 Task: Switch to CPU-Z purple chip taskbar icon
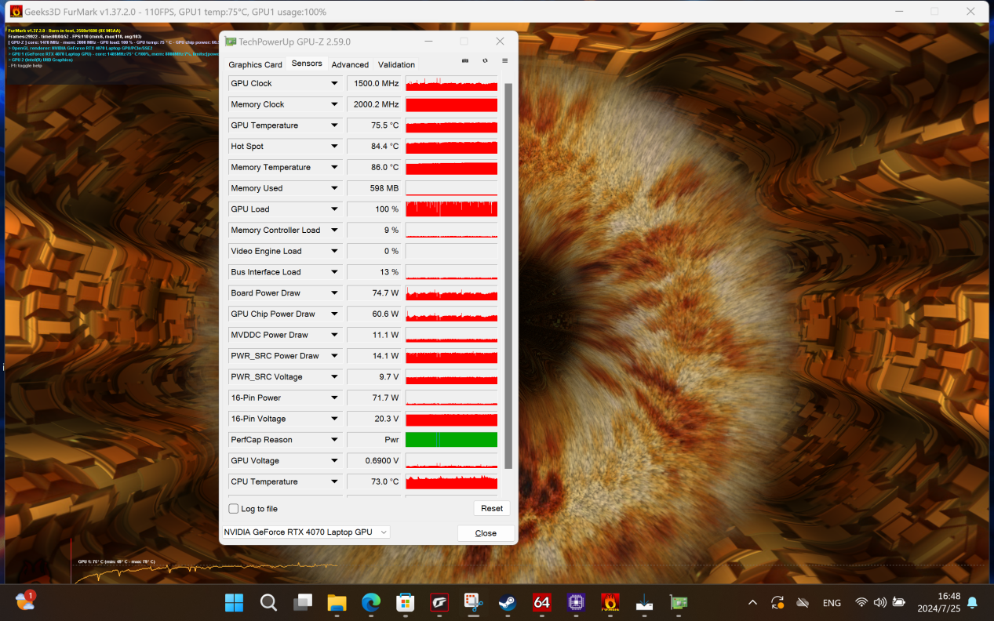coord(576,602)
